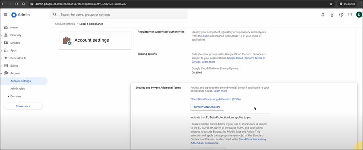Image resolution: width=363 pixels, height=150 pixels.
Task: Expand the Devices section arrow
Action: coord(1,43)
